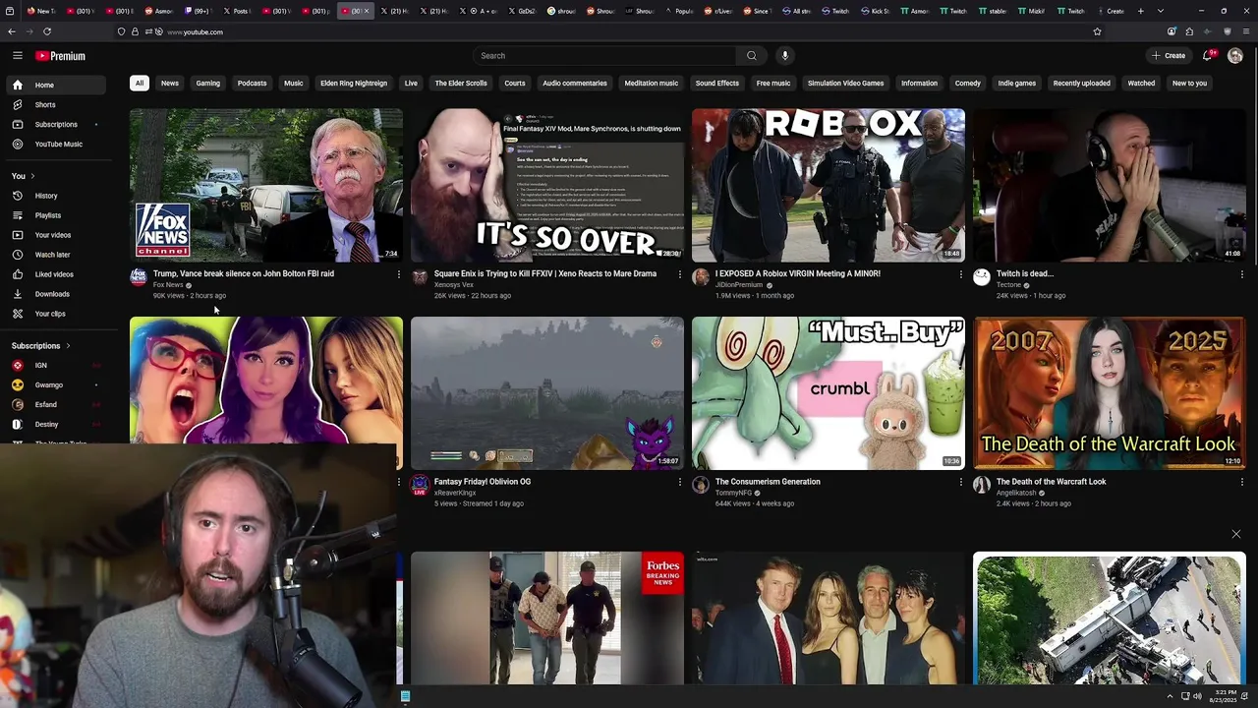Open more options for Twitch is dead video
The image size is (1258, 708).
coord(1241,274)
